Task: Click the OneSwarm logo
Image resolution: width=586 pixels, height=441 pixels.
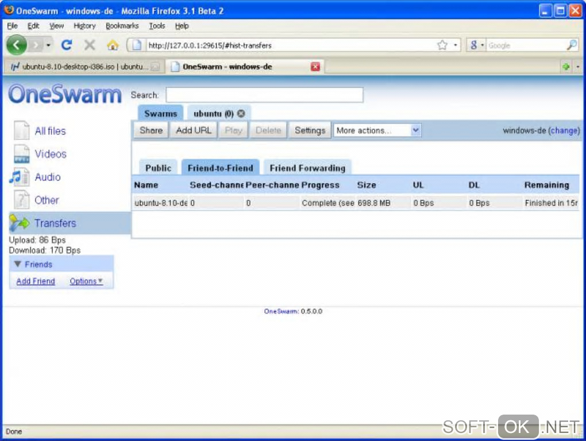Action: click(65, 94)
